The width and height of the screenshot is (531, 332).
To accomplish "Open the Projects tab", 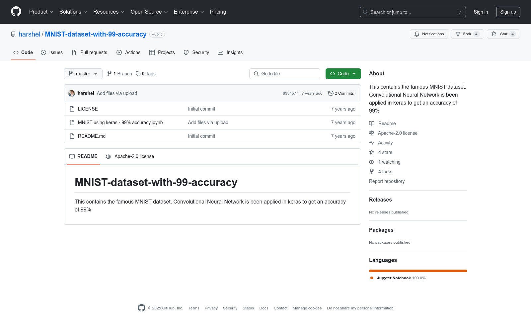I will point(162,52).
